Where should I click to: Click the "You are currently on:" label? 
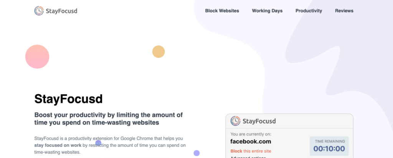point(251,134)
